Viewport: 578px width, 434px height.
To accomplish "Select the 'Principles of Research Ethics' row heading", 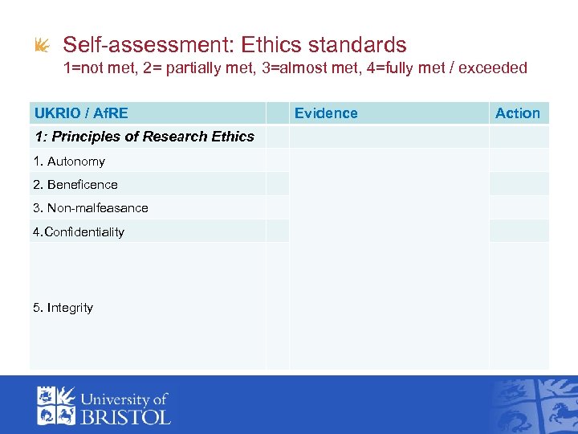I will pos(144,137).
